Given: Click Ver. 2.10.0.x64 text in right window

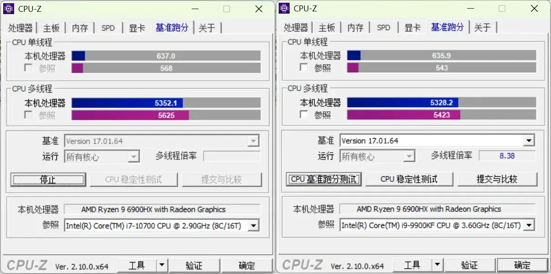Looking at the screenshot, I should [357, 266].
